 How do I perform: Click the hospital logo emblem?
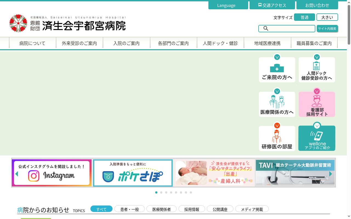(18, 23)
